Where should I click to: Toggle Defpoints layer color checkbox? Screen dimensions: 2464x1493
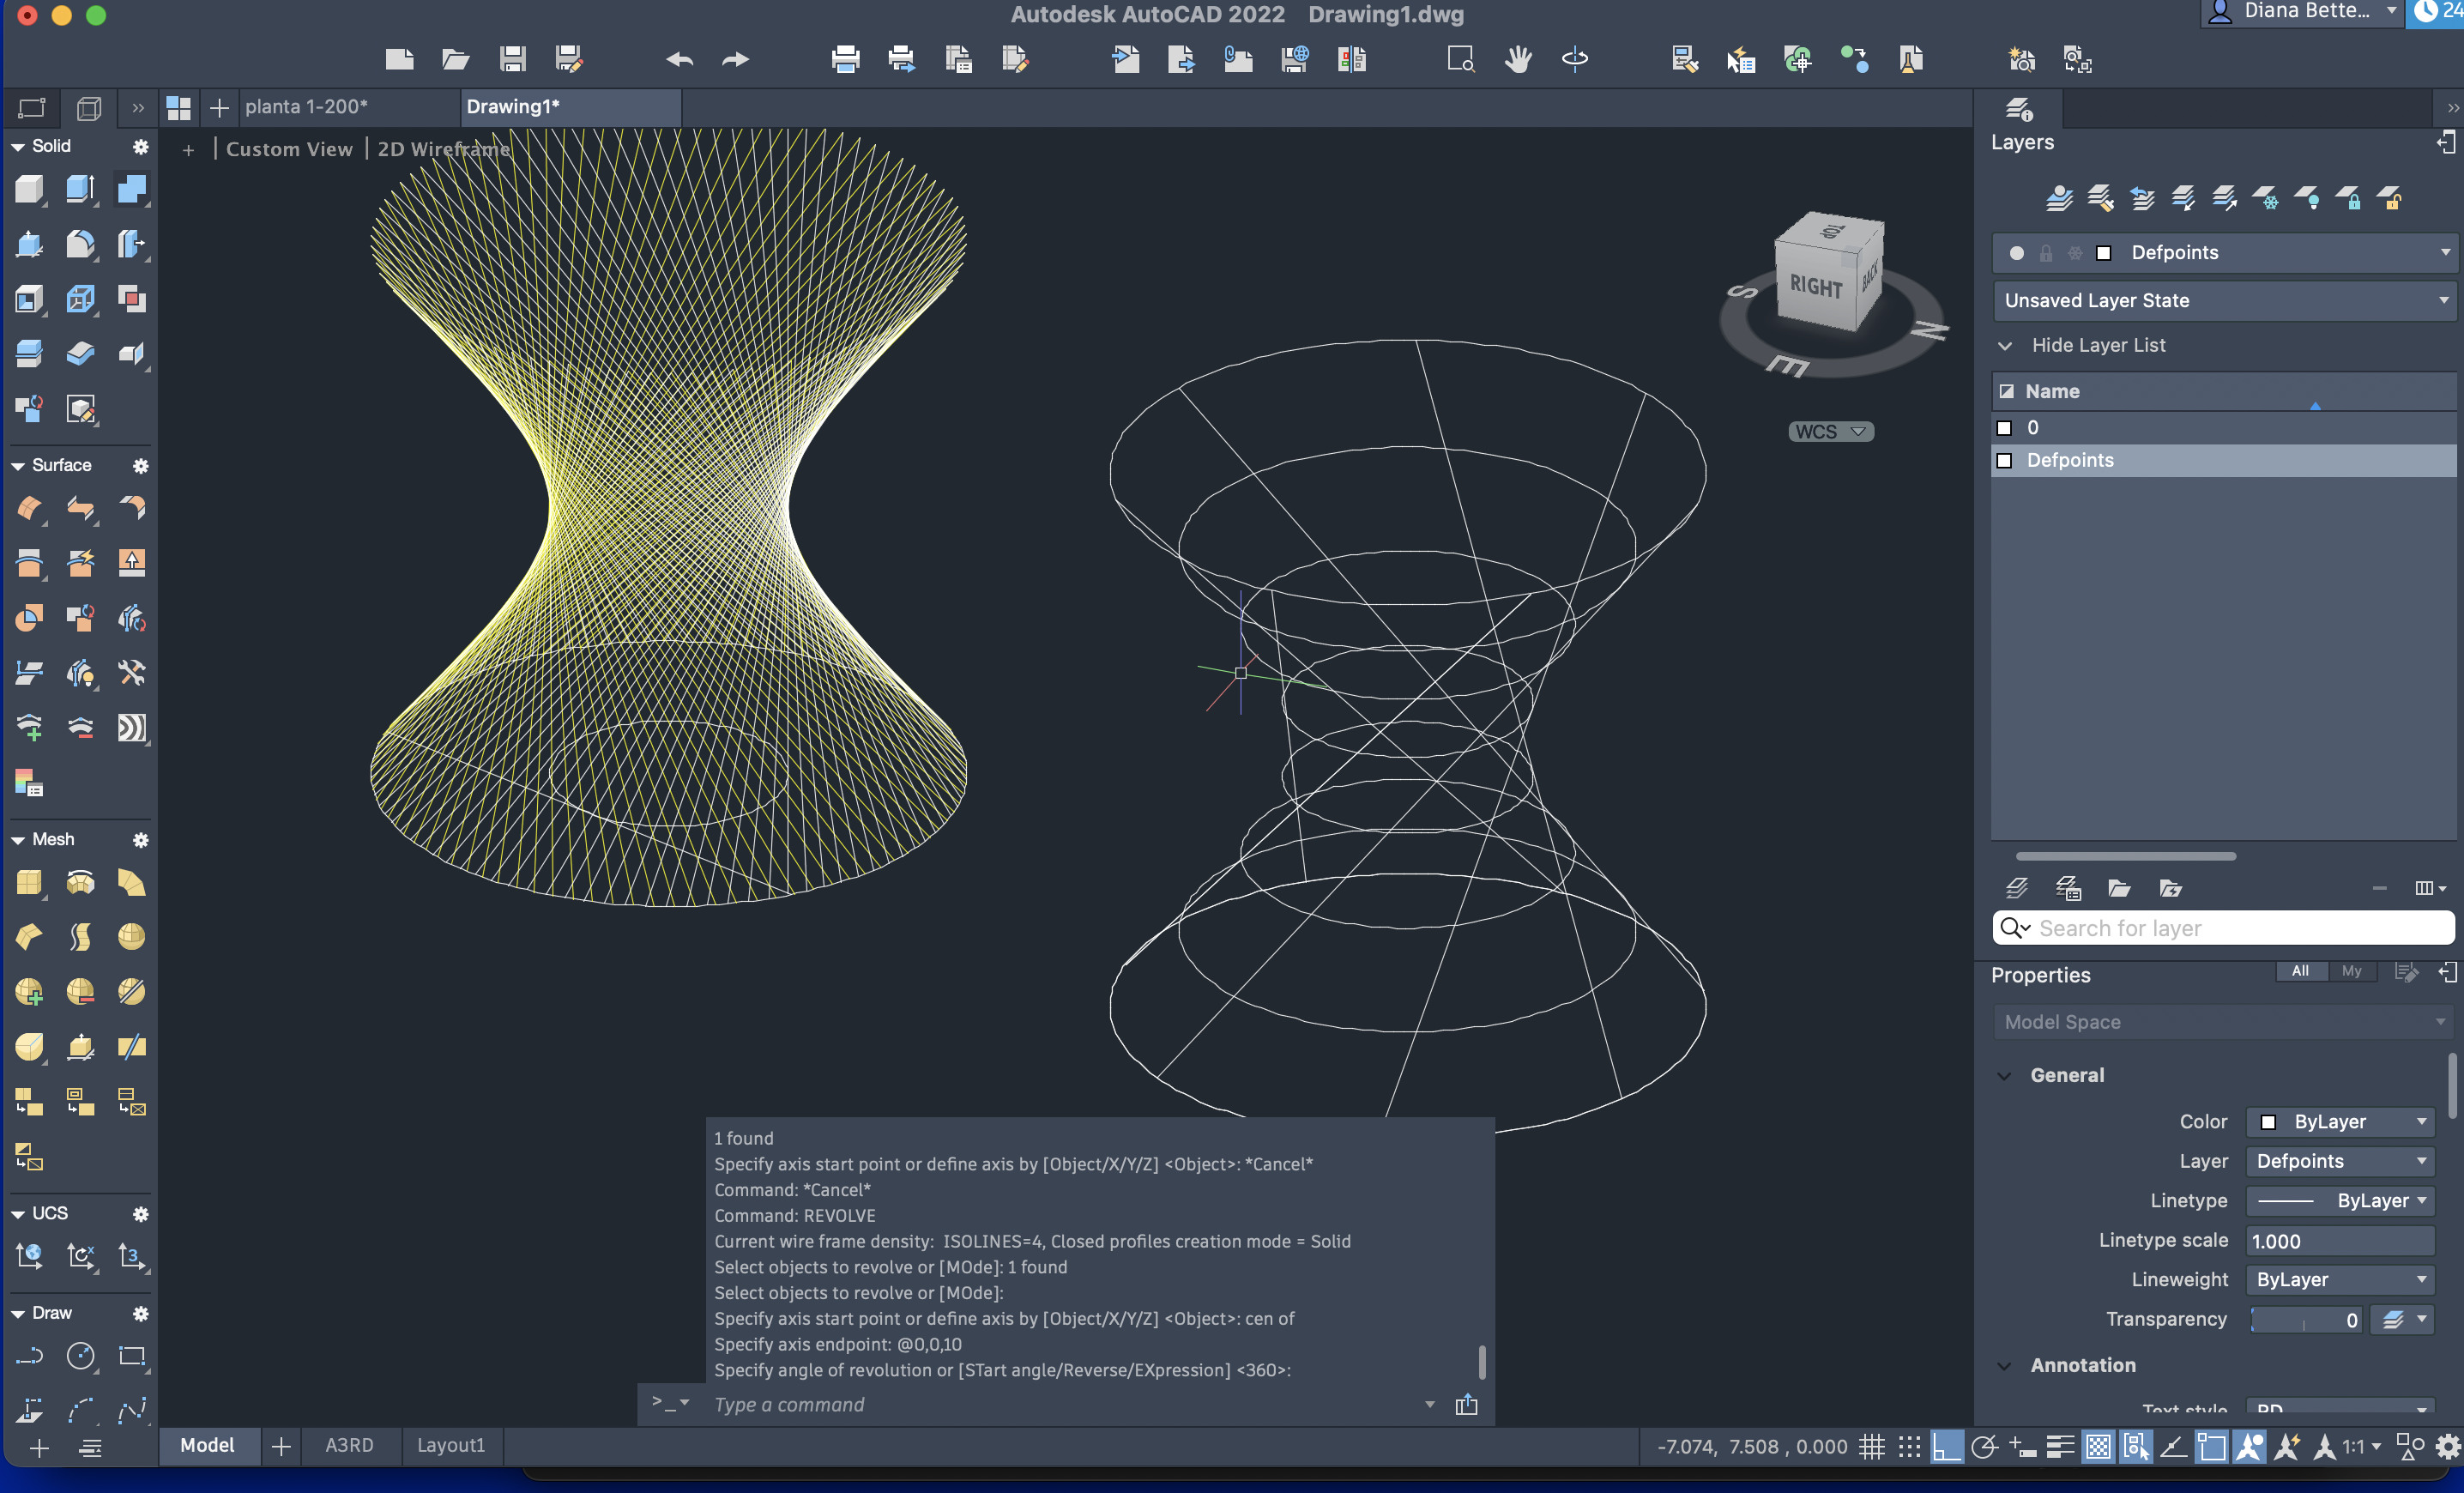click(2004, 461)
